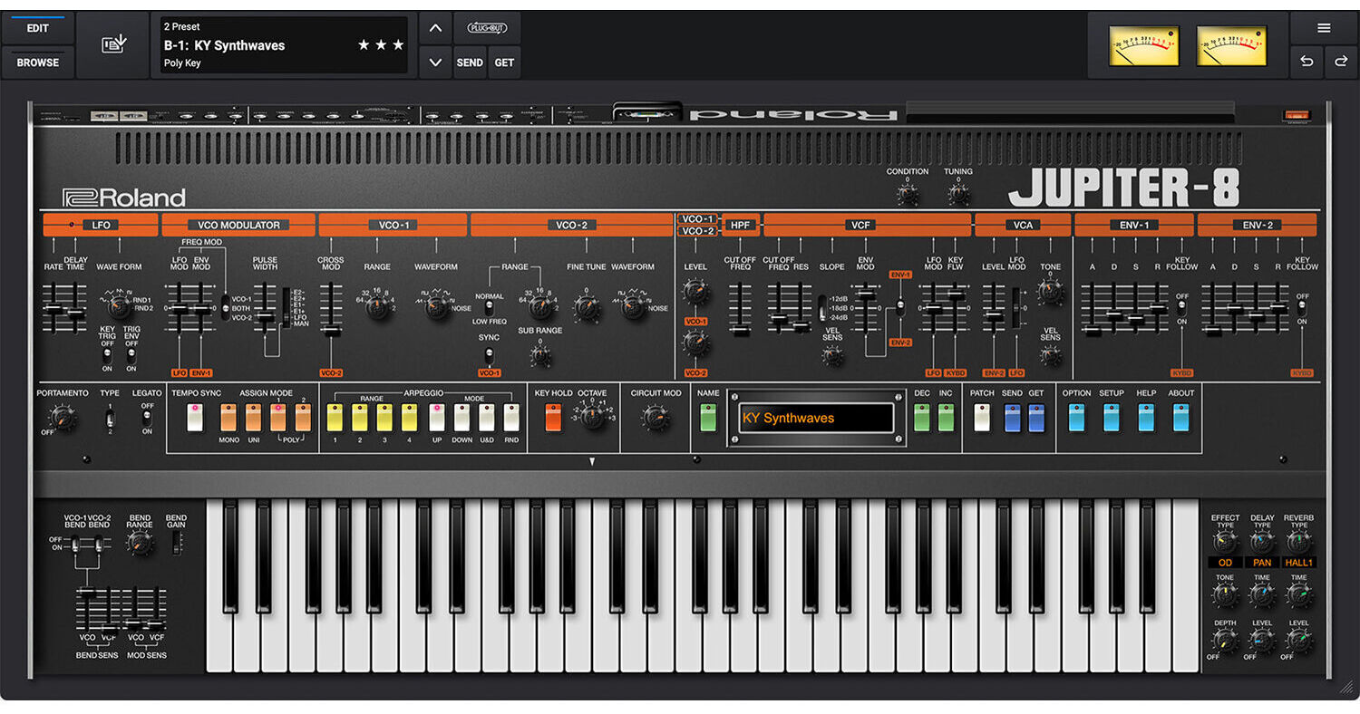Image resolution: width=1360 pixels, height=714 pixels.
Task: Click the top bar SEND button
Action: [x=470, y=62]
